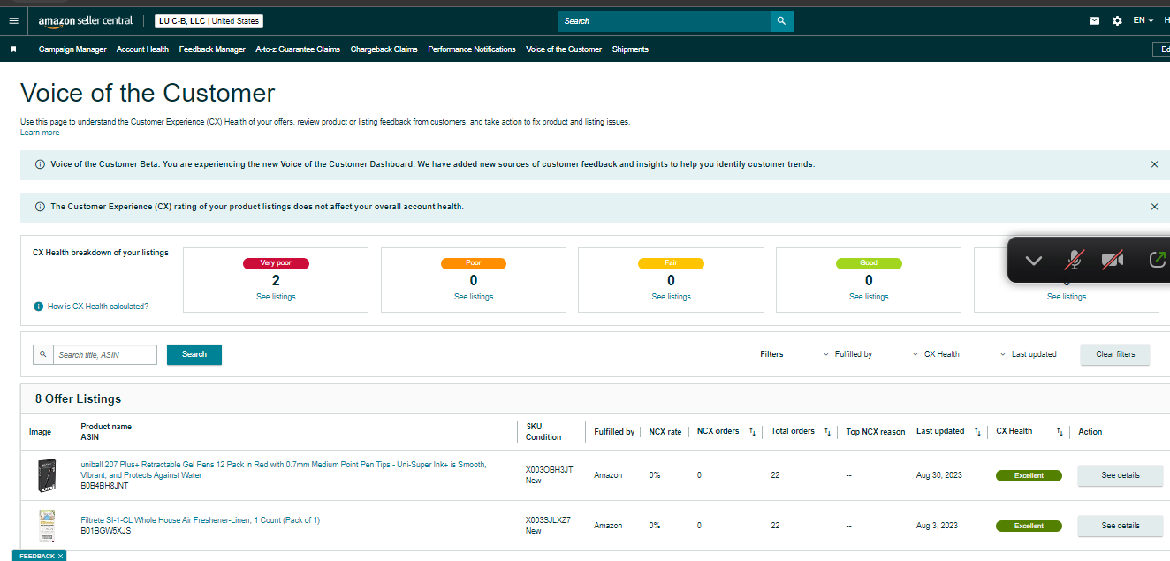Open the mail messages icon
Viewport: 1170px width, 561px height.
pos(1095,20)
